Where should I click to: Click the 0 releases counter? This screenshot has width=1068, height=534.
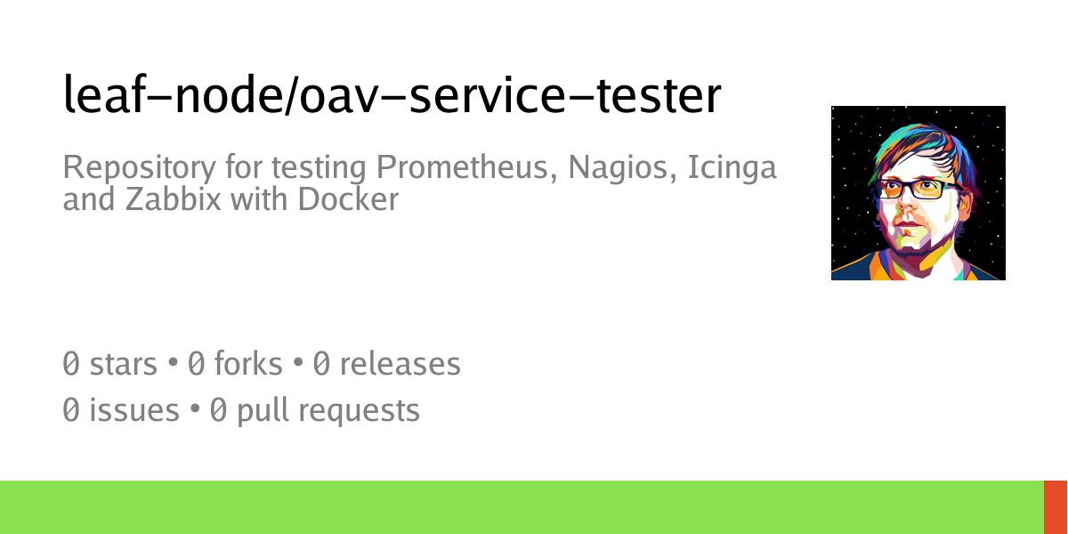tap(386, 363)
